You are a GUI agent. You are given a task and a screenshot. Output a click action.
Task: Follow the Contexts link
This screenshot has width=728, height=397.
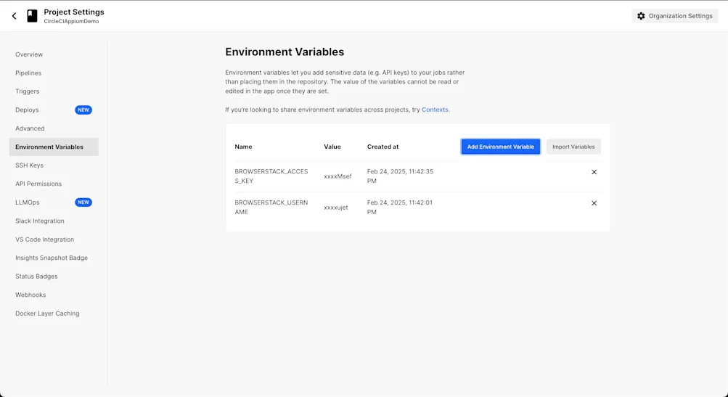(435, 110)
